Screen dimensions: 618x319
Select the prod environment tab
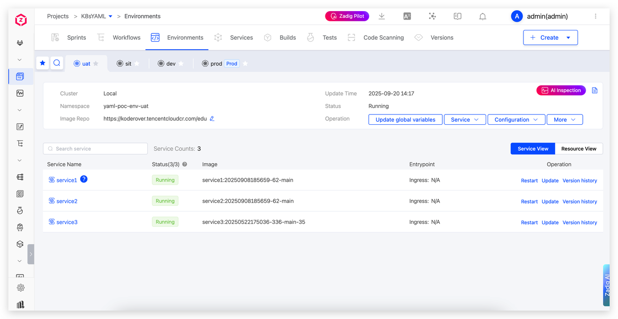click(x=216, y=64)
